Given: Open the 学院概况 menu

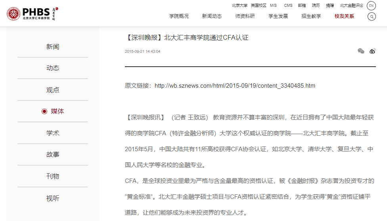Looking at the screenshot, I should coord(179,16).
